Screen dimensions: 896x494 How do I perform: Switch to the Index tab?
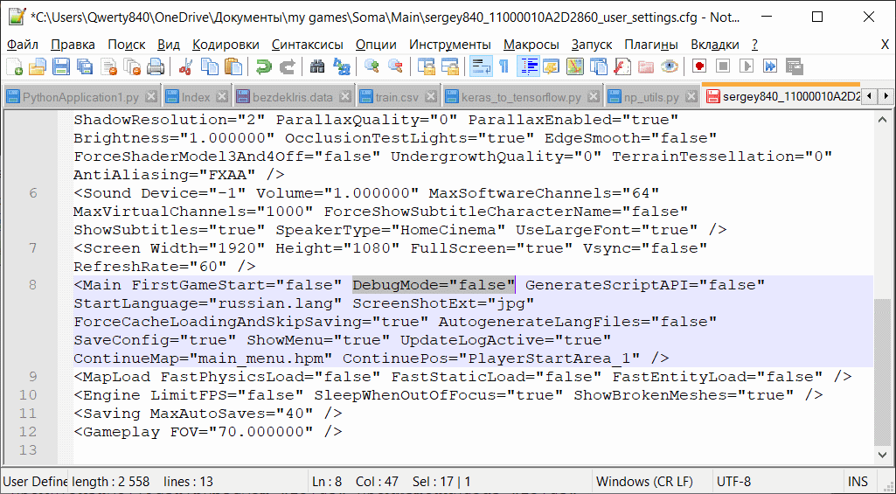[197, 97]
